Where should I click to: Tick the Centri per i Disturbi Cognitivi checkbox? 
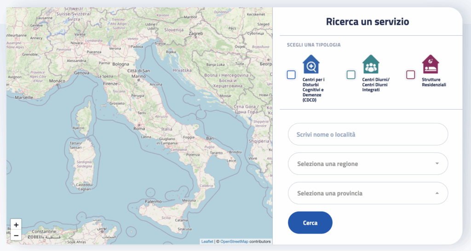291,75
